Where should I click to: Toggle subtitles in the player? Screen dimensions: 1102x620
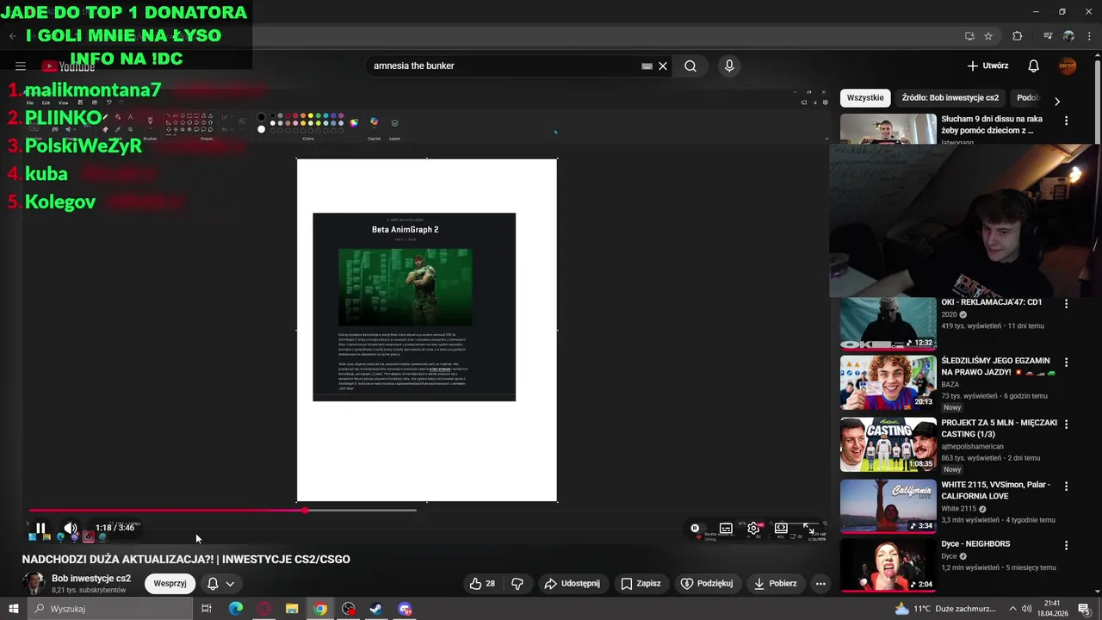coord(726,528)
